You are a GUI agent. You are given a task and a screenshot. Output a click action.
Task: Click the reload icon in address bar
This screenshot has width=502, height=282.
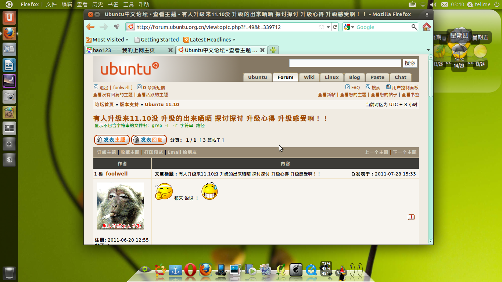click(335, 27)
